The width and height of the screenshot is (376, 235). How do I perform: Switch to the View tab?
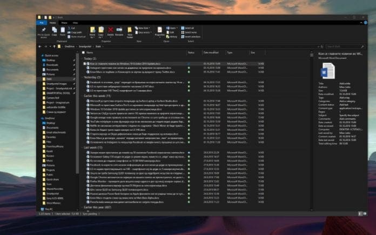pos(75,23)
